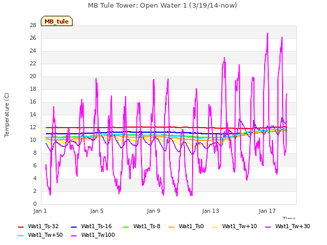Select the Wat1_Tw+30 legend label
Viewport: 327px width, 245px height.
click(292, 226)
